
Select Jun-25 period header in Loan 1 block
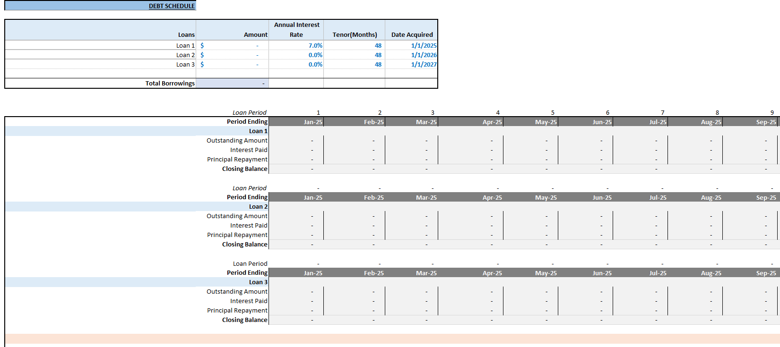[x=586, y=122]
